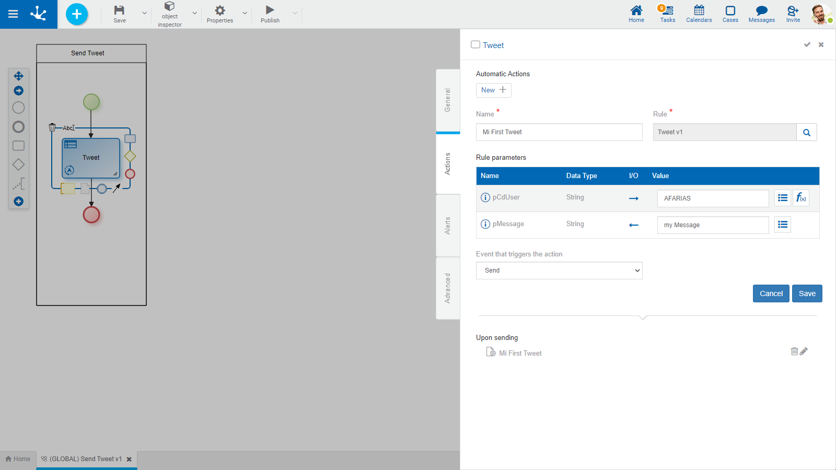
Task: Click the pCdUser info icon
Action: (485, 197)
